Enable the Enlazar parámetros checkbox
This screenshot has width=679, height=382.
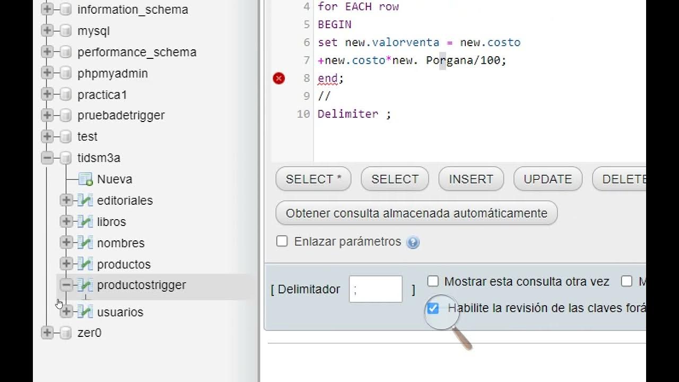click(282, 241)
